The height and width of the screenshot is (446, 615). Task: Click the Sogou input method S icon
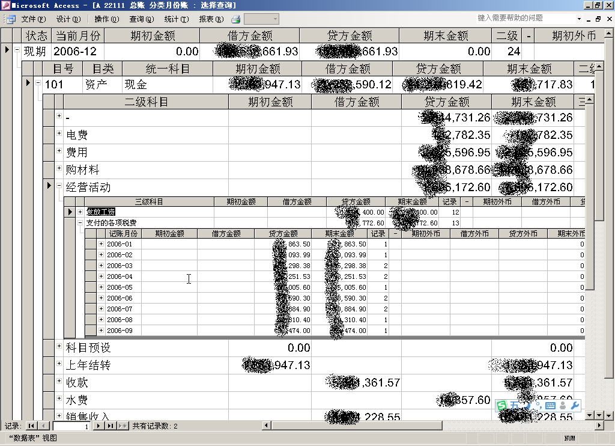[501, 406]
